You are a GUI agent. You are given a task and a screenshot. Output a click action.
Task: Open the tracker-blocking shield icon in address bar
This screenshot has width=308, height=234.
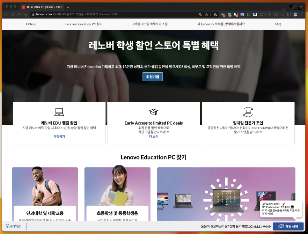(x=200, y=14)
